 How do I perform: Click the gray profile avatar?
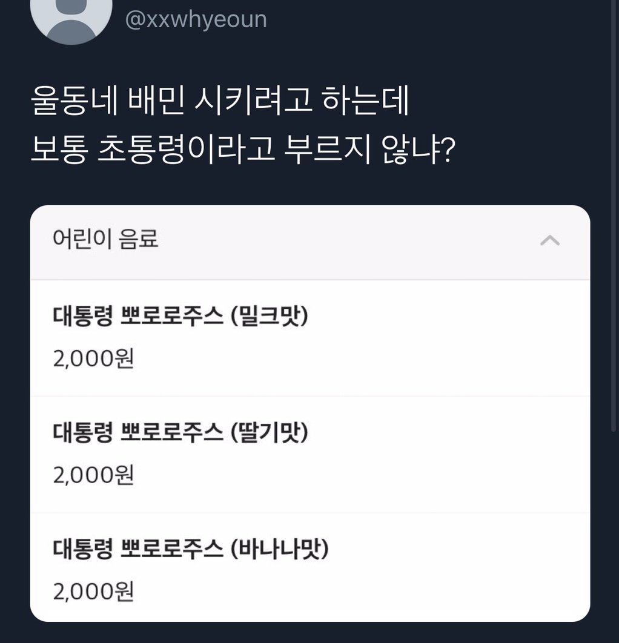[x=71, y=17]
